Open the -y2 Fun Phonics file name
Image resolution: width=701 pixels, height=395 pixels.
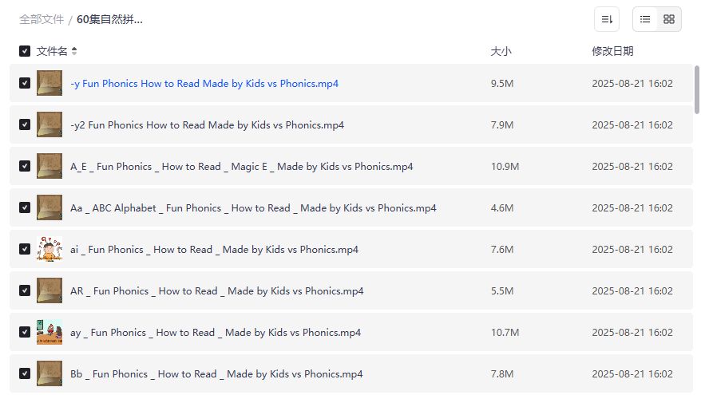click(207, 125)
